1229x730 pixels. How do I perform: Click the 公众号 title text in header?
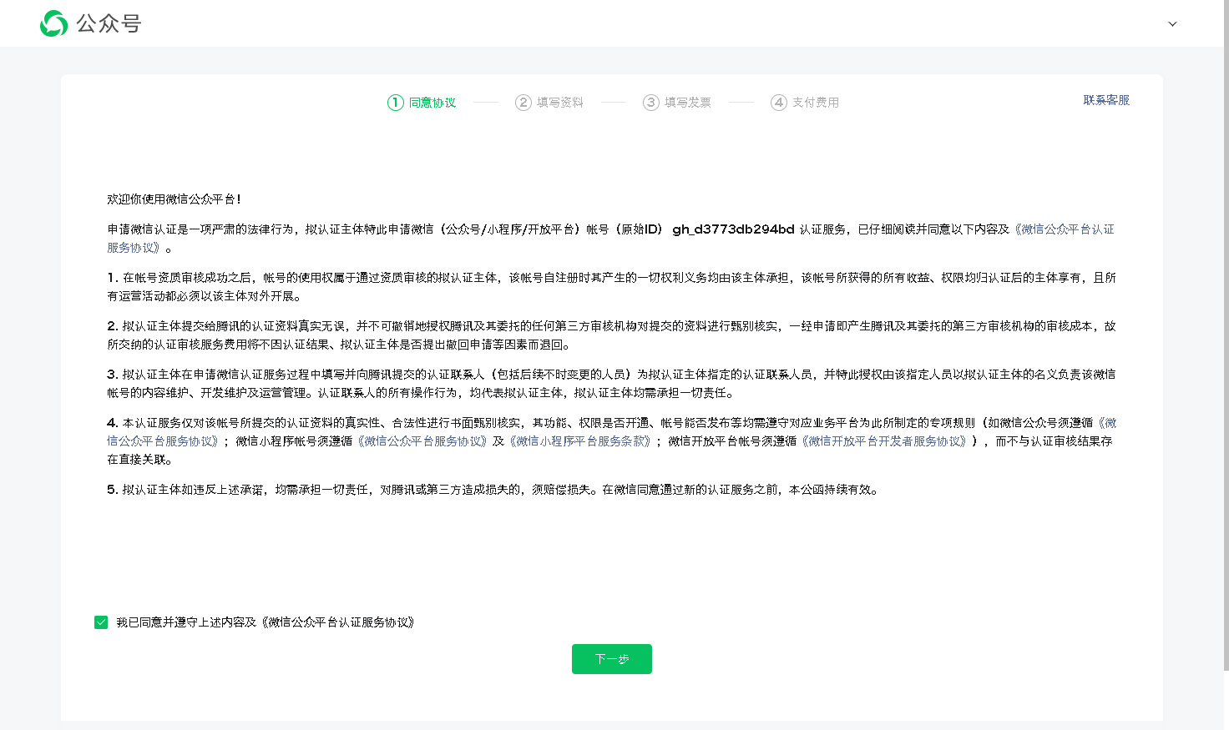click(109, 23)
